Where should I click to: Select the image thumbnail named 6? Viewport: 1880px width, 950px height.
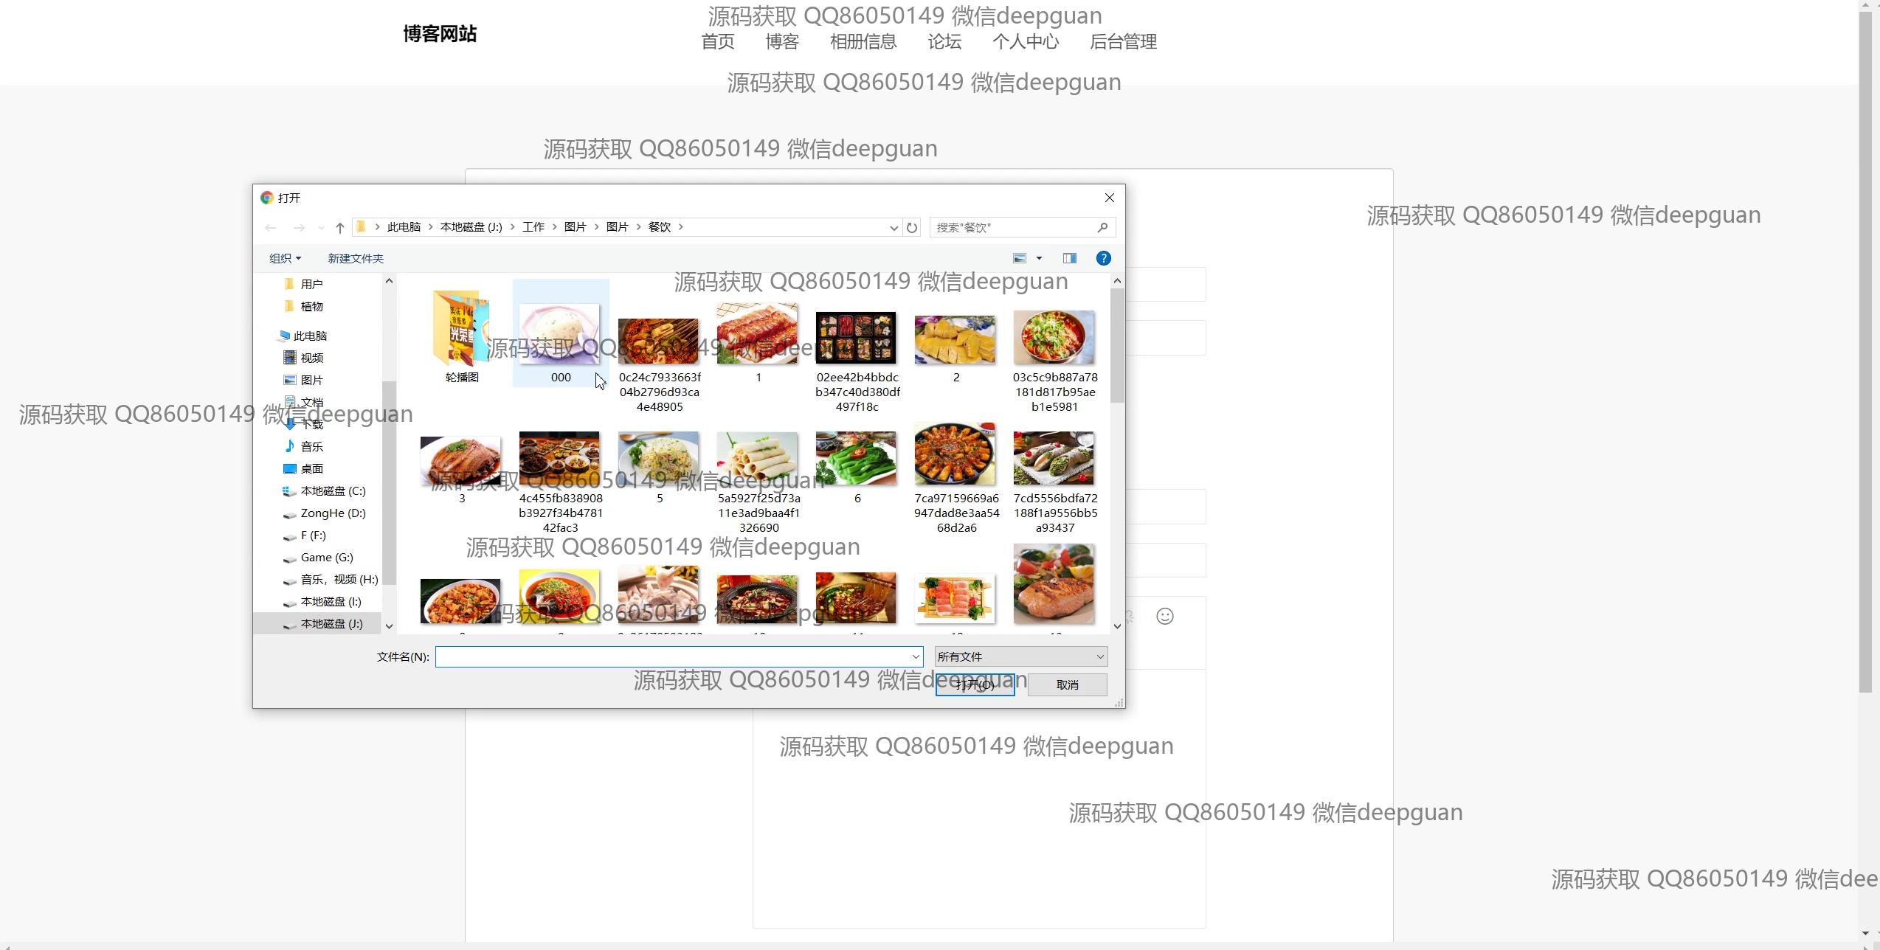[x=857, y=458]
